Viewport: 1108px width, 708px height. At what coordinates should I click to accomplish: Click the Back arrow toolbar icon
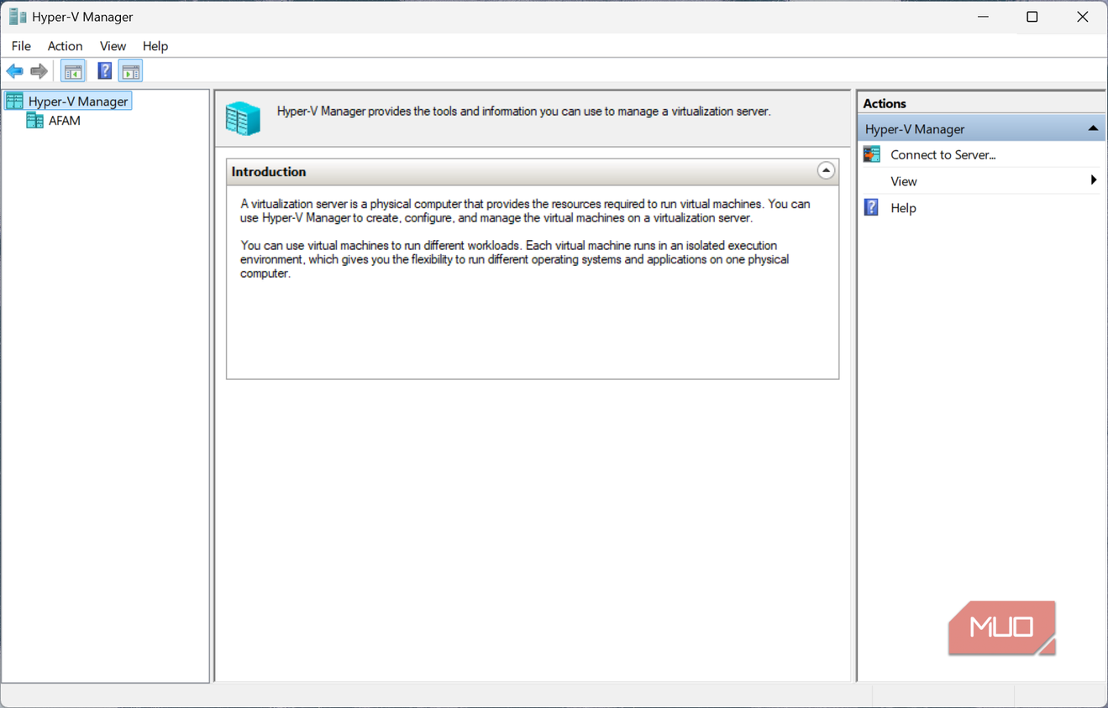[14, 71]
